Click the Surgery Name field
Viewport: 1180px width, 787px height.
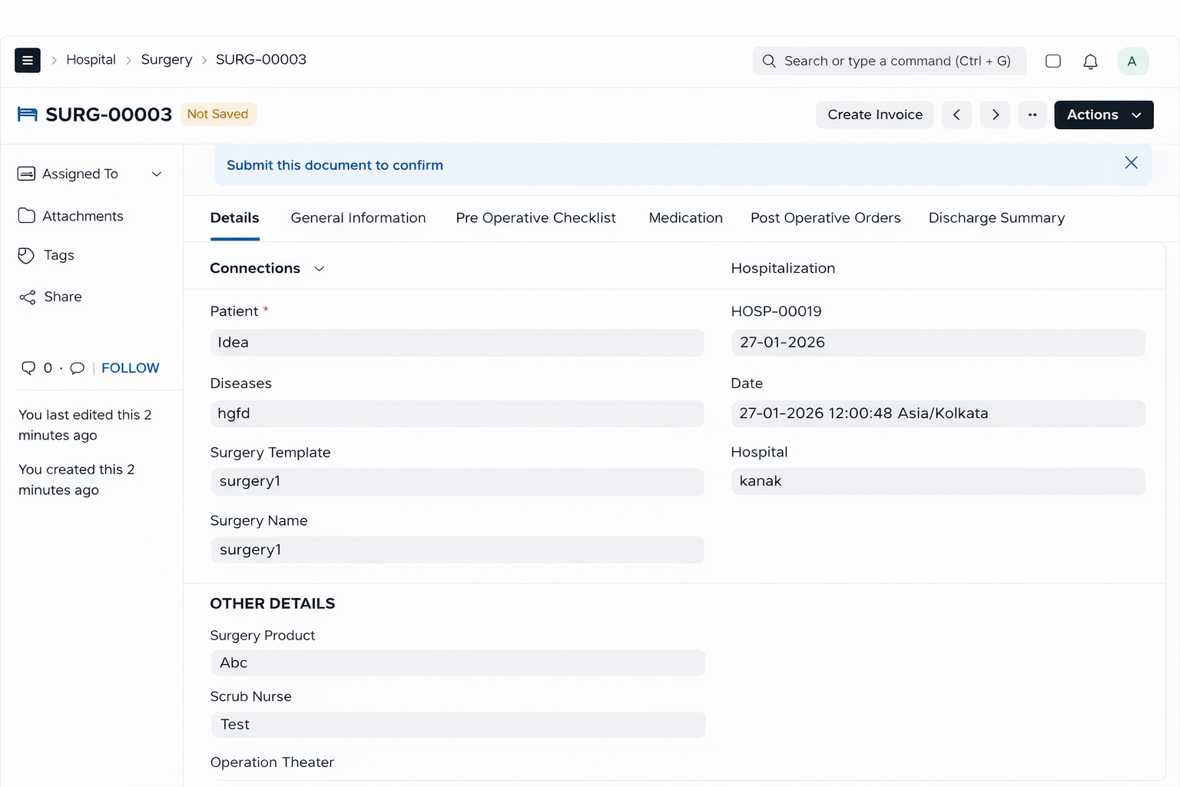(457, 550)
